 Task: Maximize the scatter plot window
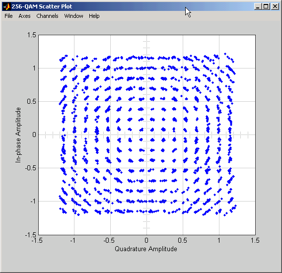coord(266,6)
